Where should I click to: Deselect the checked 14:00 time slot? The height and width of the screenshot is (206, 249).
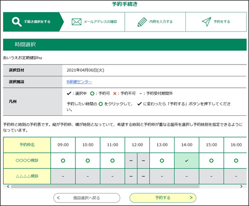(x=186, y=161)
